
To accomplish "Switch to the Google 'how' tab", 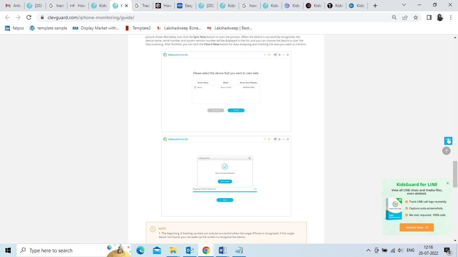I will [249, 6].
